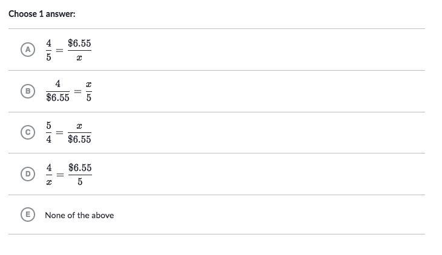Click the x over $6.55 fraction in option C
The height and width of the screenshot is (255, 442).
click(x=79, y=132)
